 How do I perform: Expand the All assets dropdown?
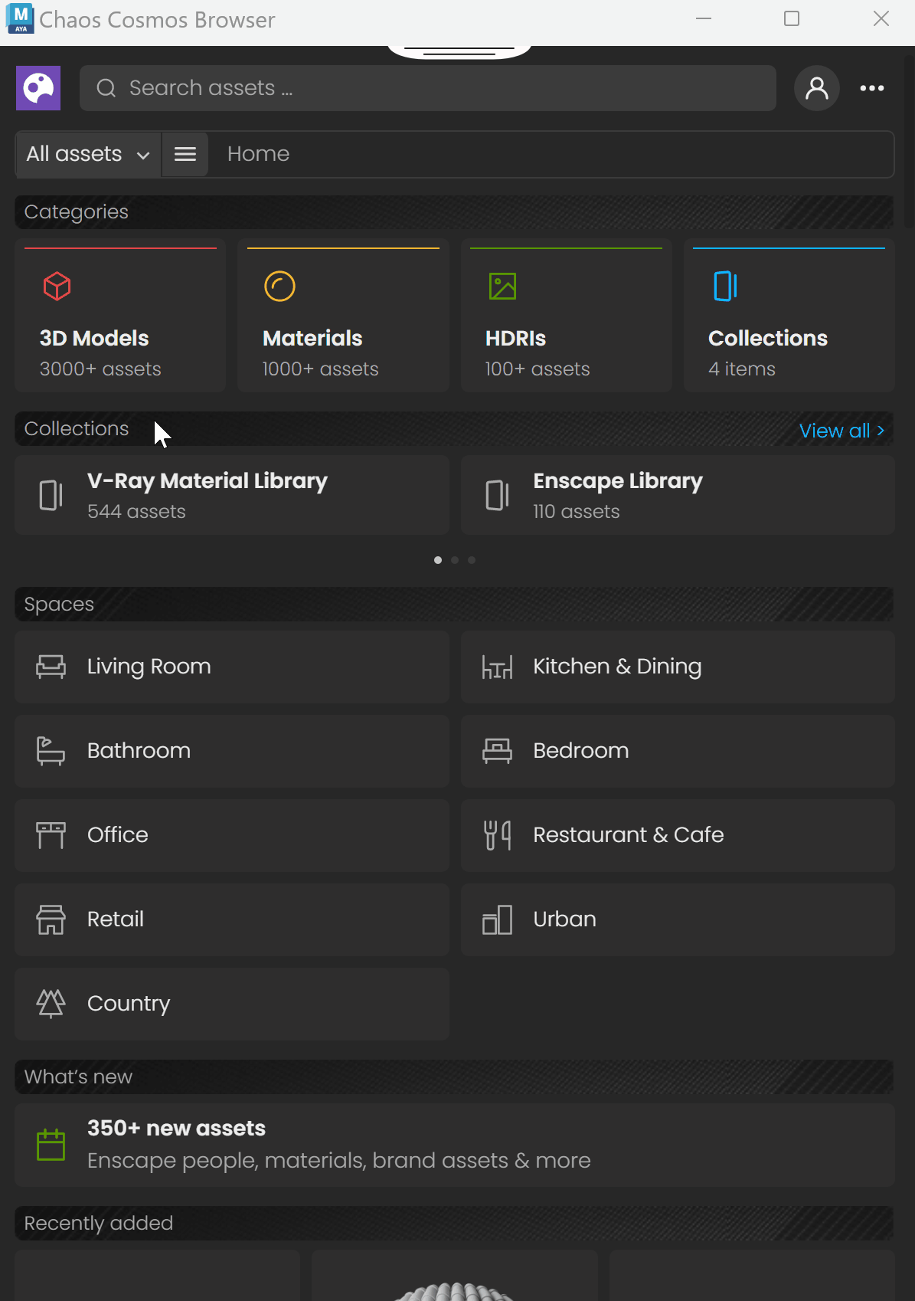88,154
